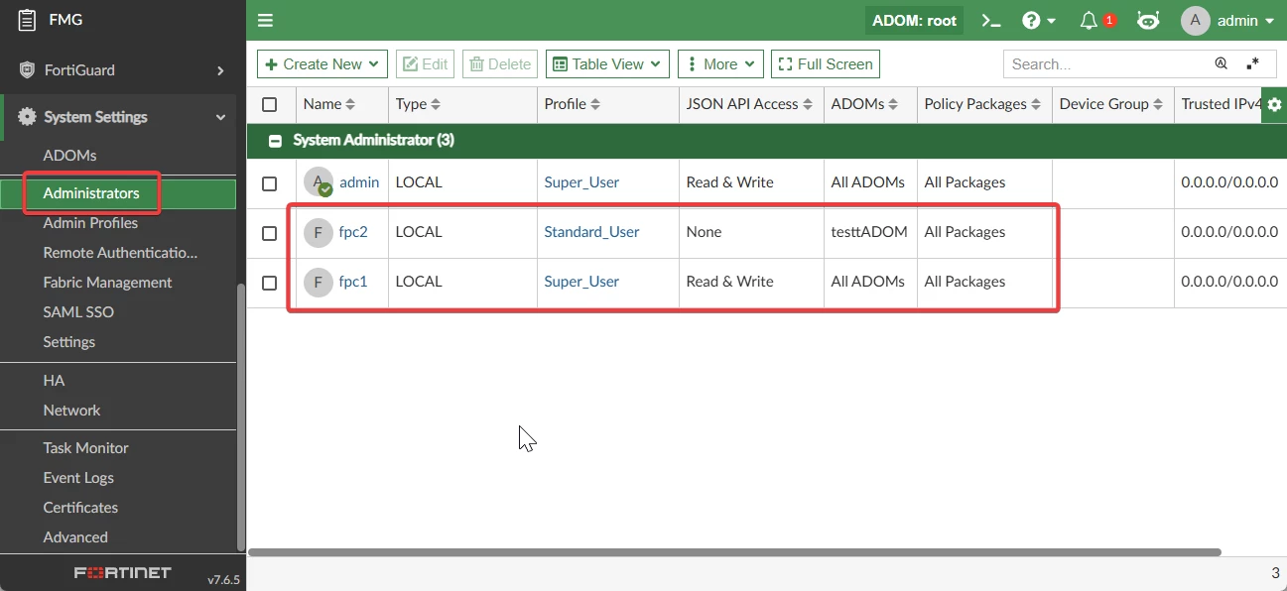Screen dimensions: 1287x591
Task: Tick the checkbox for the fpc2 row
Action: (x=270, y=233)
